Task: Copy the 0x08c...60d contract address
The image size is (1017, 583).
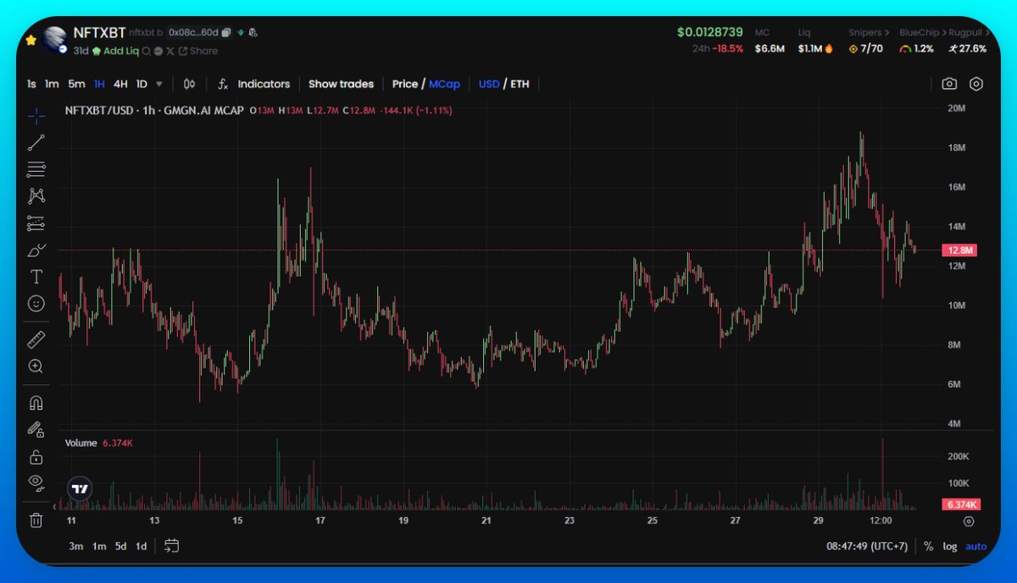Action: tap(226, 33)
